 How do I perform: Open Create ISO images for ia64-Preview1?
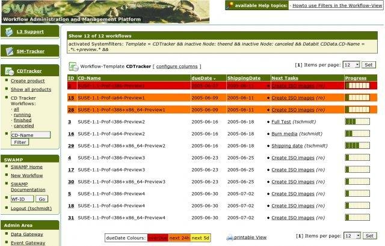[x=293, y=98]
